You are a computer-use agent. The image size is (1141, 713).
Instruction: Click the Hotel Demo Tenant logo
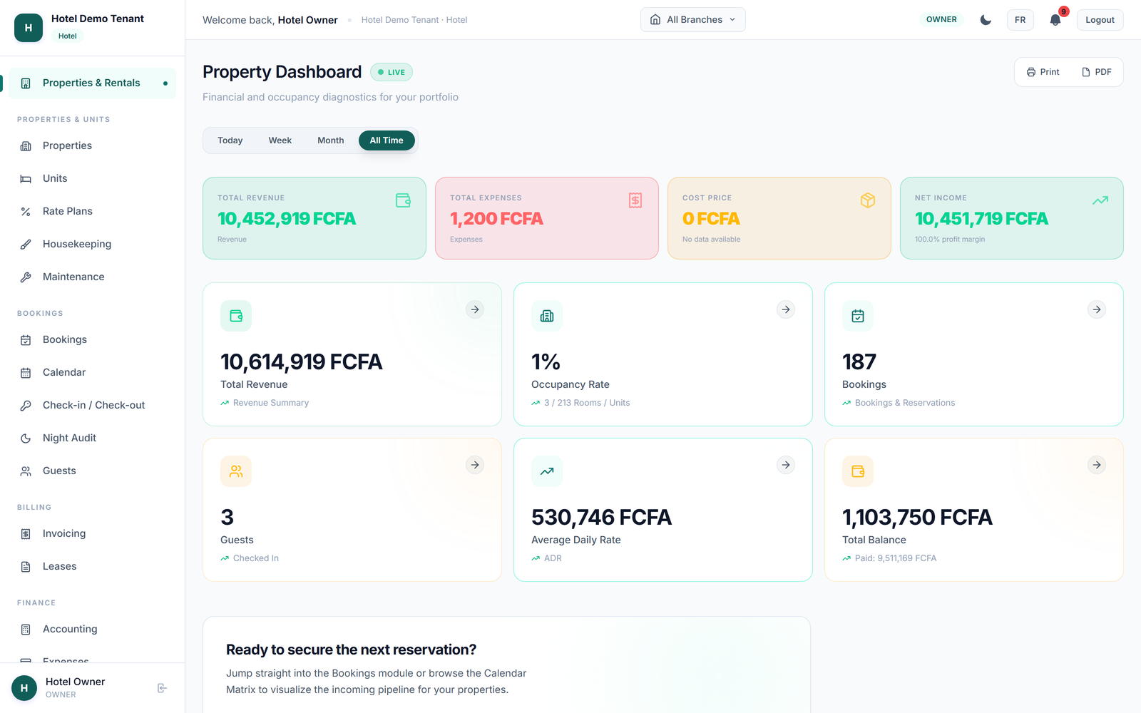tap(29, 28)
